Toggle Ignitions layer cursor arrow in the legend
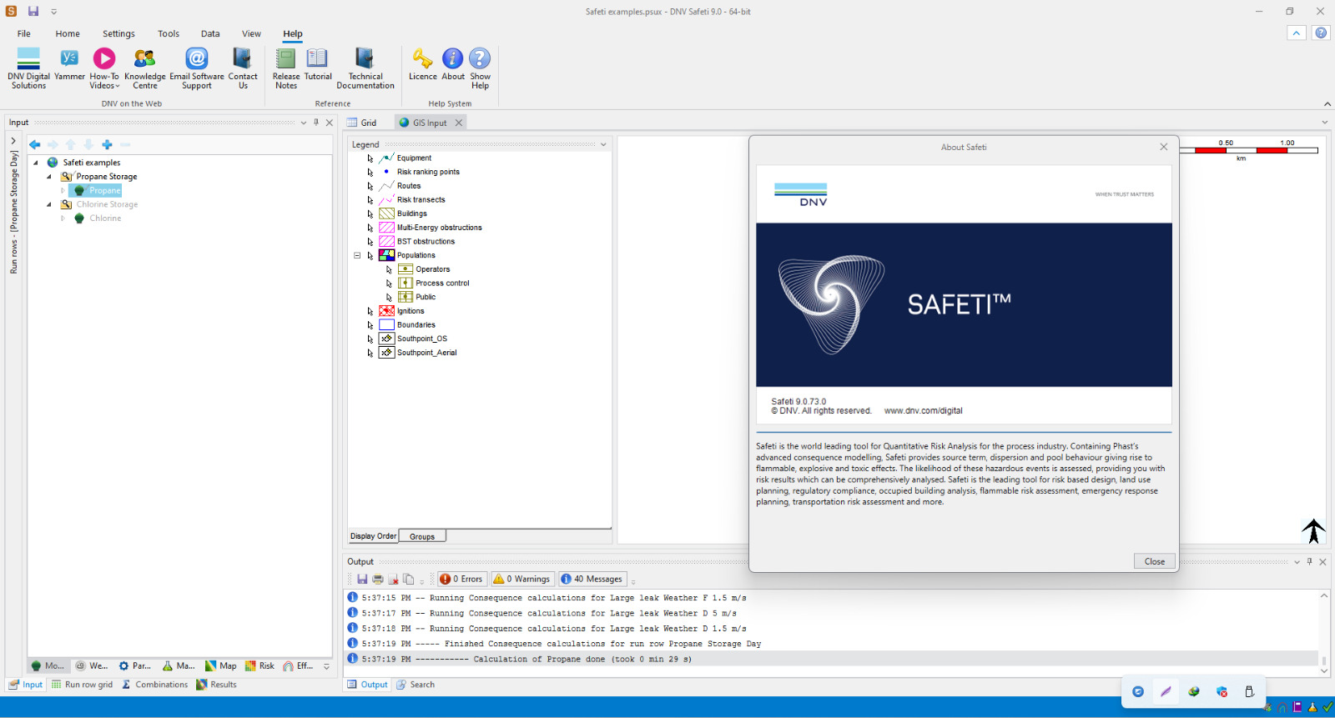This screenshot has height=718, width=1335. 370,311
